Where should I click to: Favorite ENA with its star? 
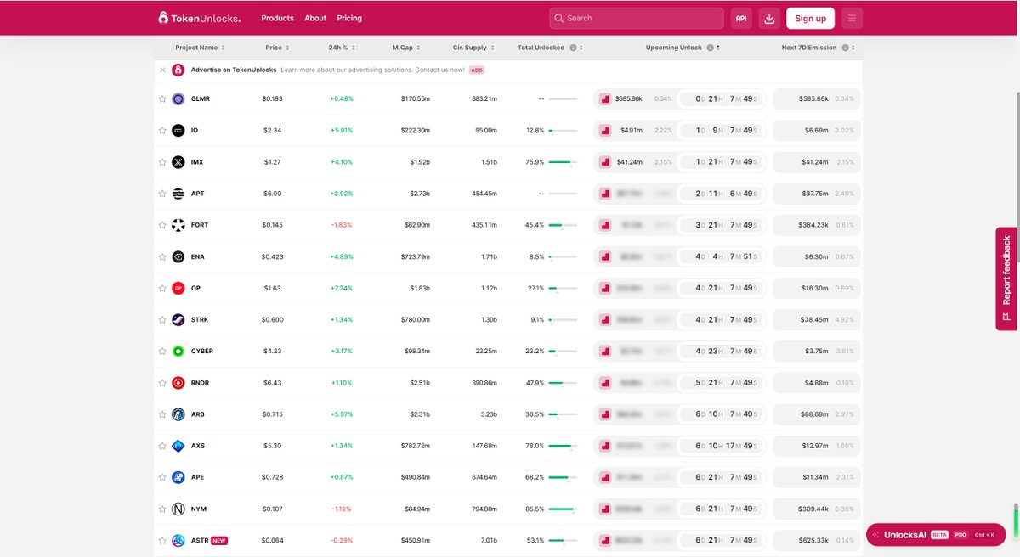tap(162, 256)
